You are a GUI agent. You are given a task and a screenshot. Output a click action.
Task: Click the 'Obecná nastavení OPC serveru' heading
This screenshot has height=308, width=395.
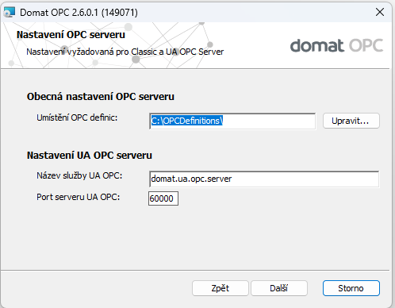101,97
